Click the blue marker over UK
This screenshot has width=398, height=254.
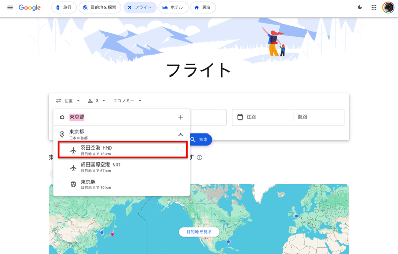pos(296,216)
